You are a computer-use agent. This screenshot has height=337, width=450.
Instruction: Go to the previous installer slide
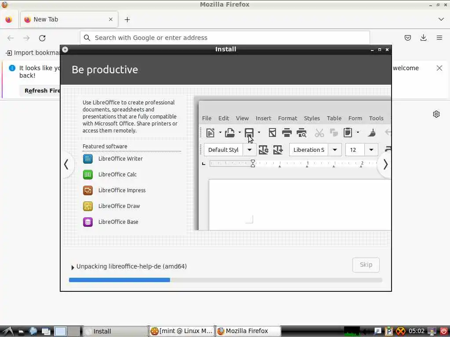[66, 165]
